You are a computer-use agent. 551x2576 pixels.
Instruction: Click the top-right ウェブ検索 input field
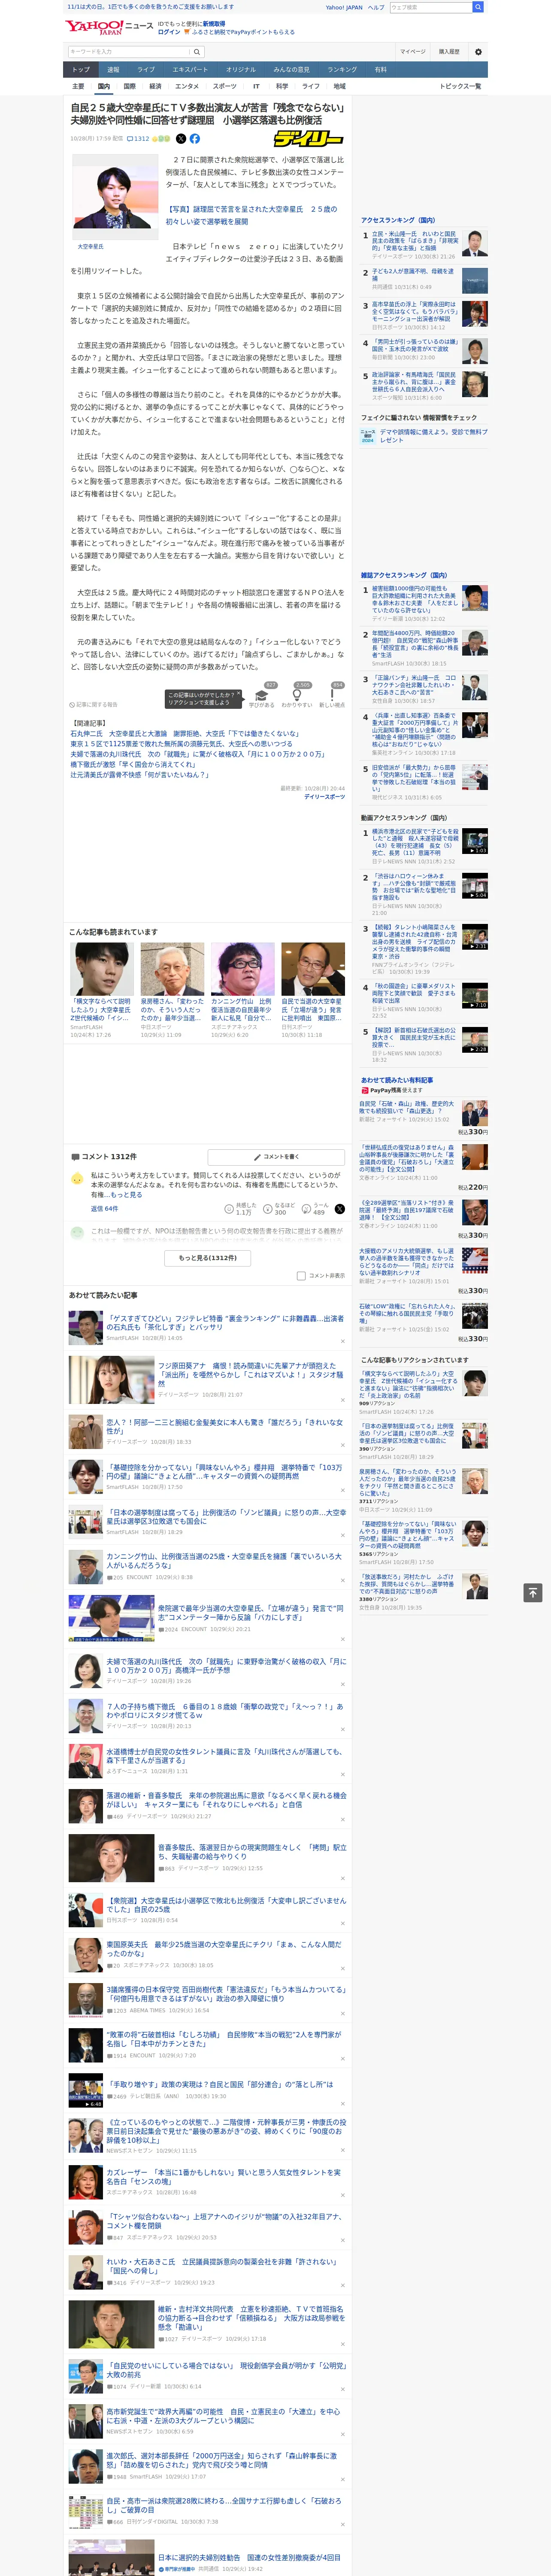point(431,7)
